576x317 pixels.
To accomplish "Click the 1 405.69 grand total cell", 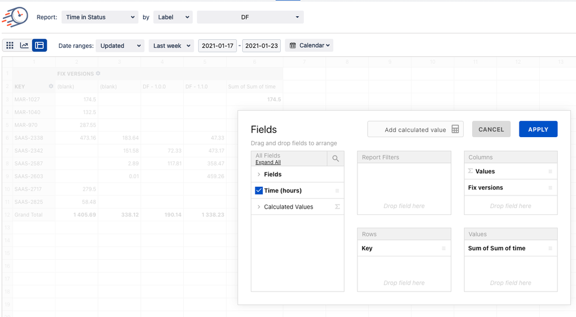I will (77, 215).
